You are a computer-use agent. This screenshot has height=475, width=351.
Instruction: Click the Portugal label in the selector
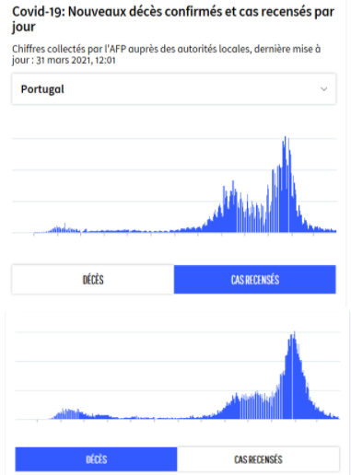[42, 89]
